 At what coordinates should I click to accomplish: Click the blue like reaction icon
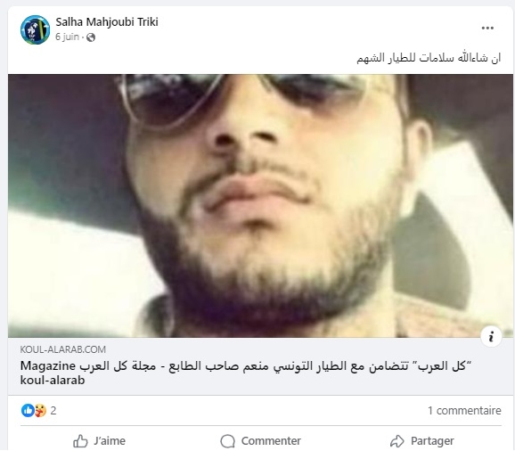click(28, 410)
